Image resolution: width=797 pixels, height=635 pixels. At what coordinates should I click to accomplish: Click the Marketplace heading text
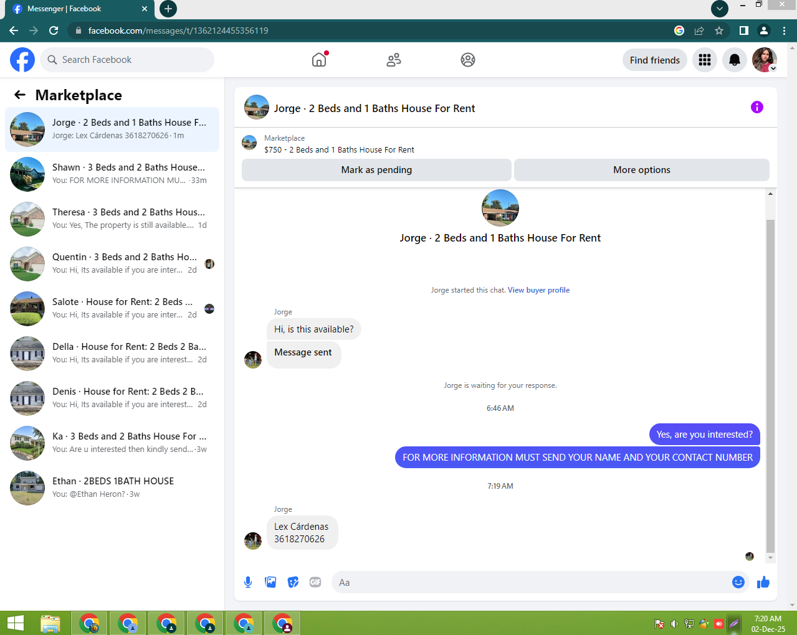(79, 95)
